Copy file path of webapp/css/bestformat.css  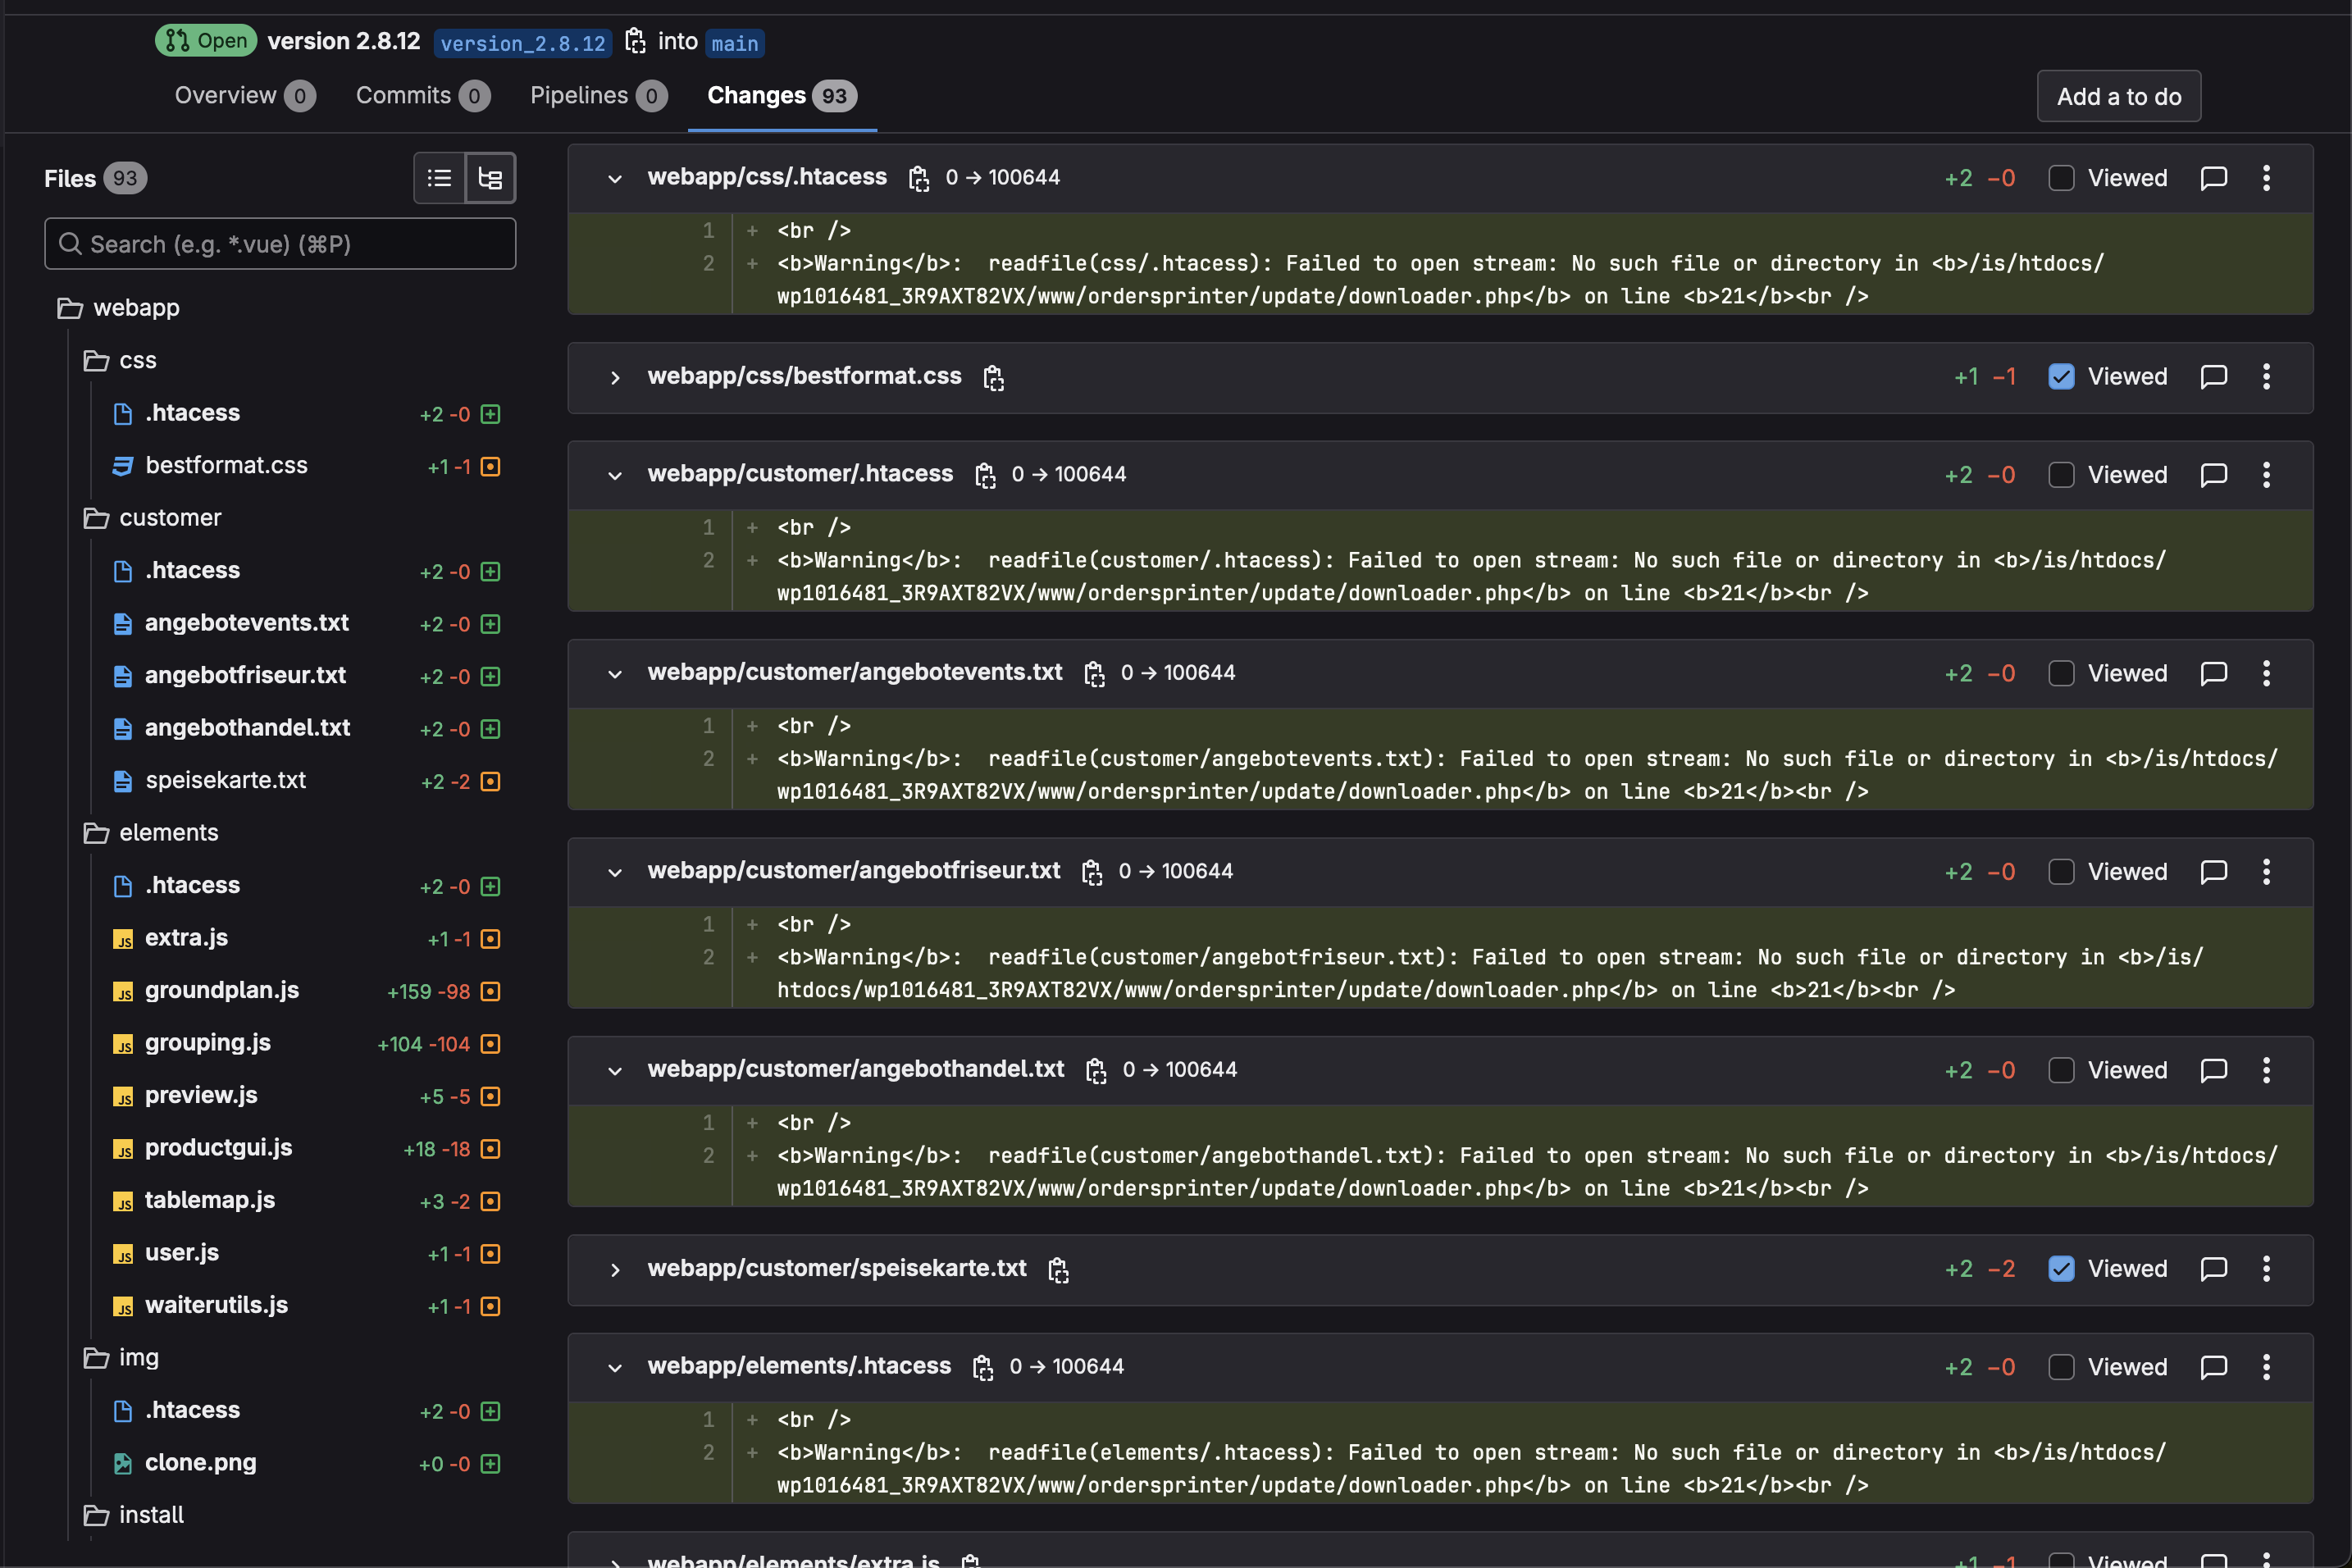993,377
